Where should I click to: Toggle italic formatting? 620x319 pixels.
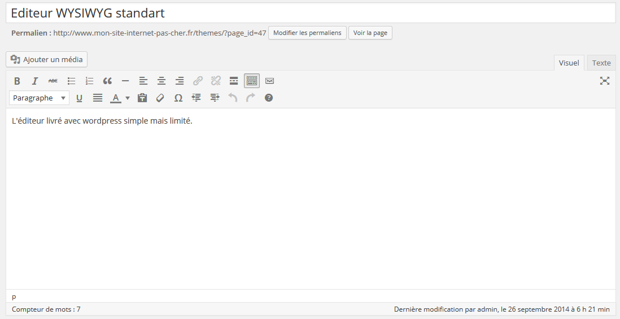pos(35,81)
